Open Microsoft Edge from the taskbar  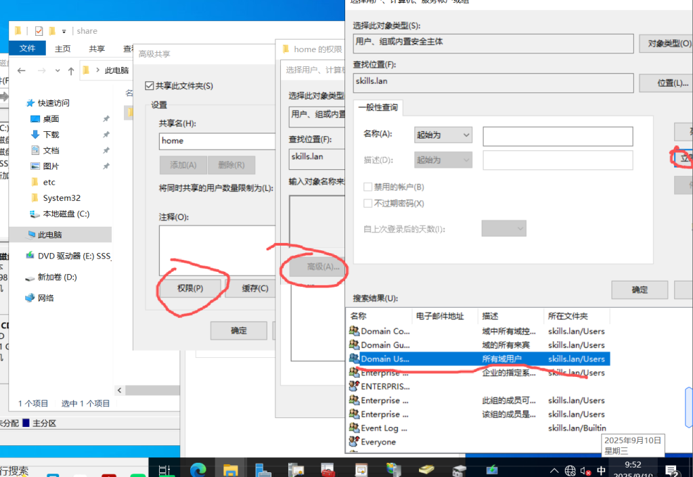coord(199,469)
